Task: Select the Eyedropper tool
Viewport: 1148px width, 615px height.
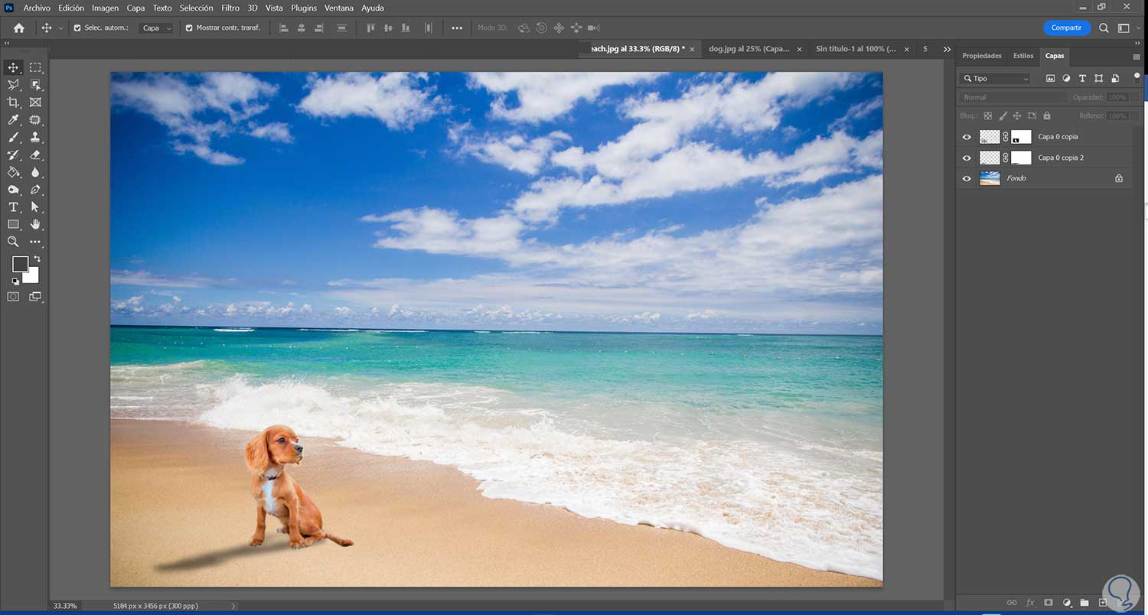Action: 13,120
